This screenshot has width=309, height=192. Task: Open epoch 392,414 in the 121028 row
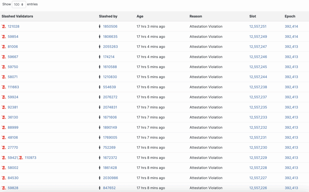pos(291,26)
